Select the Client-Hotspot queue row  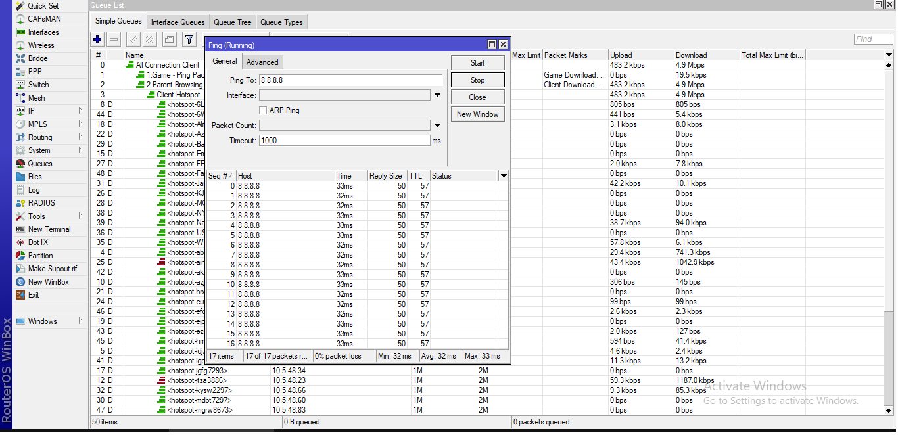[x=173, y=95]
